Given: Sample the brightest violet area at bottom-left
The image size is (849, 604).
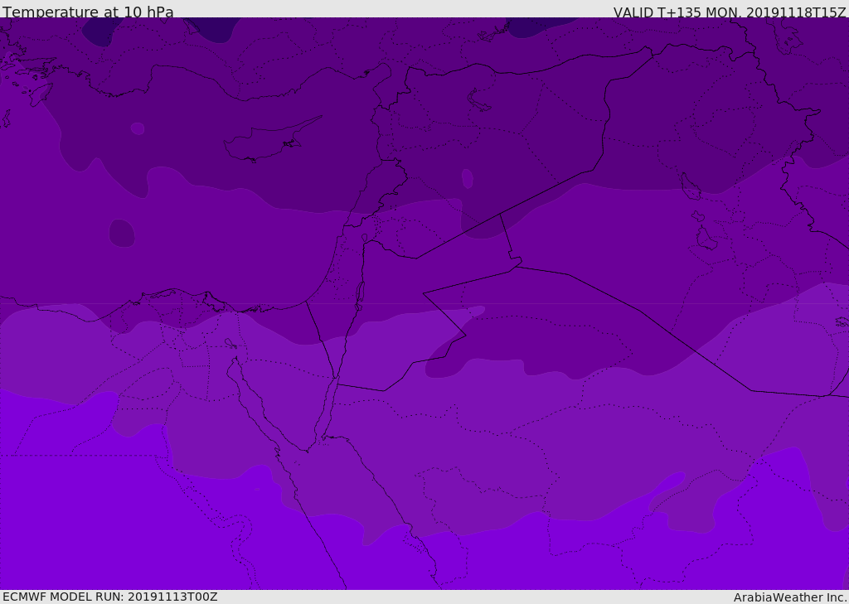Looking at the screenshot, I should [83, 514].
